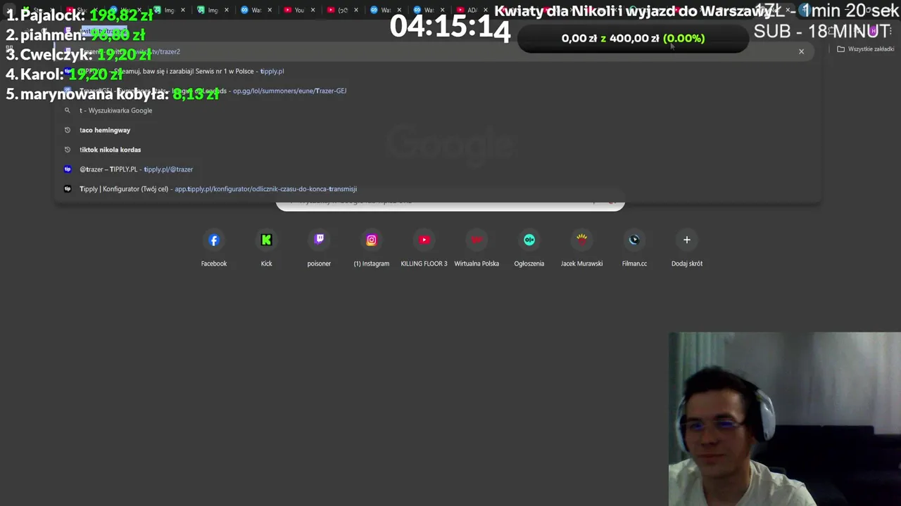Open the Wszystkie zakładki bookmarks folder
This screenshot has height=506, width=901.
click(865, 49)
